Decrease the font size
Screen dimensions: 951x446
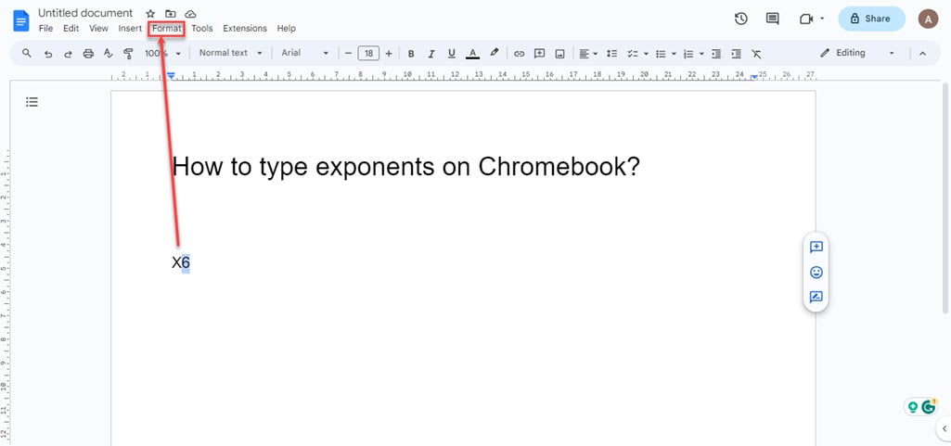pyautogui.click(x=348, y=54)
